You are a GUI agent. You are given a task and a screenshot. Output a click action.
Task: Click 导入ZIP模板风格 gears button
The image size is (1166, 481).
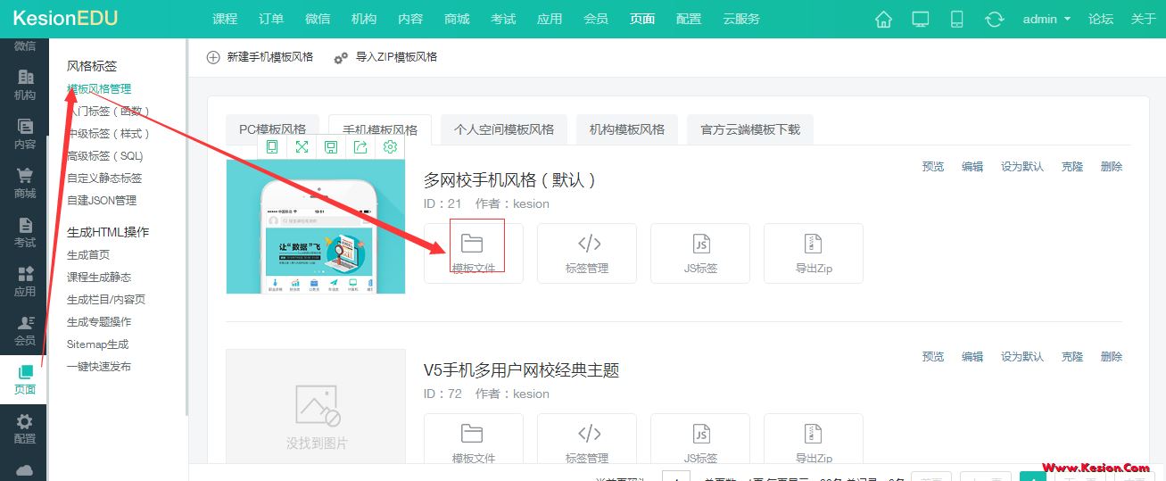(x=385, y=57)
